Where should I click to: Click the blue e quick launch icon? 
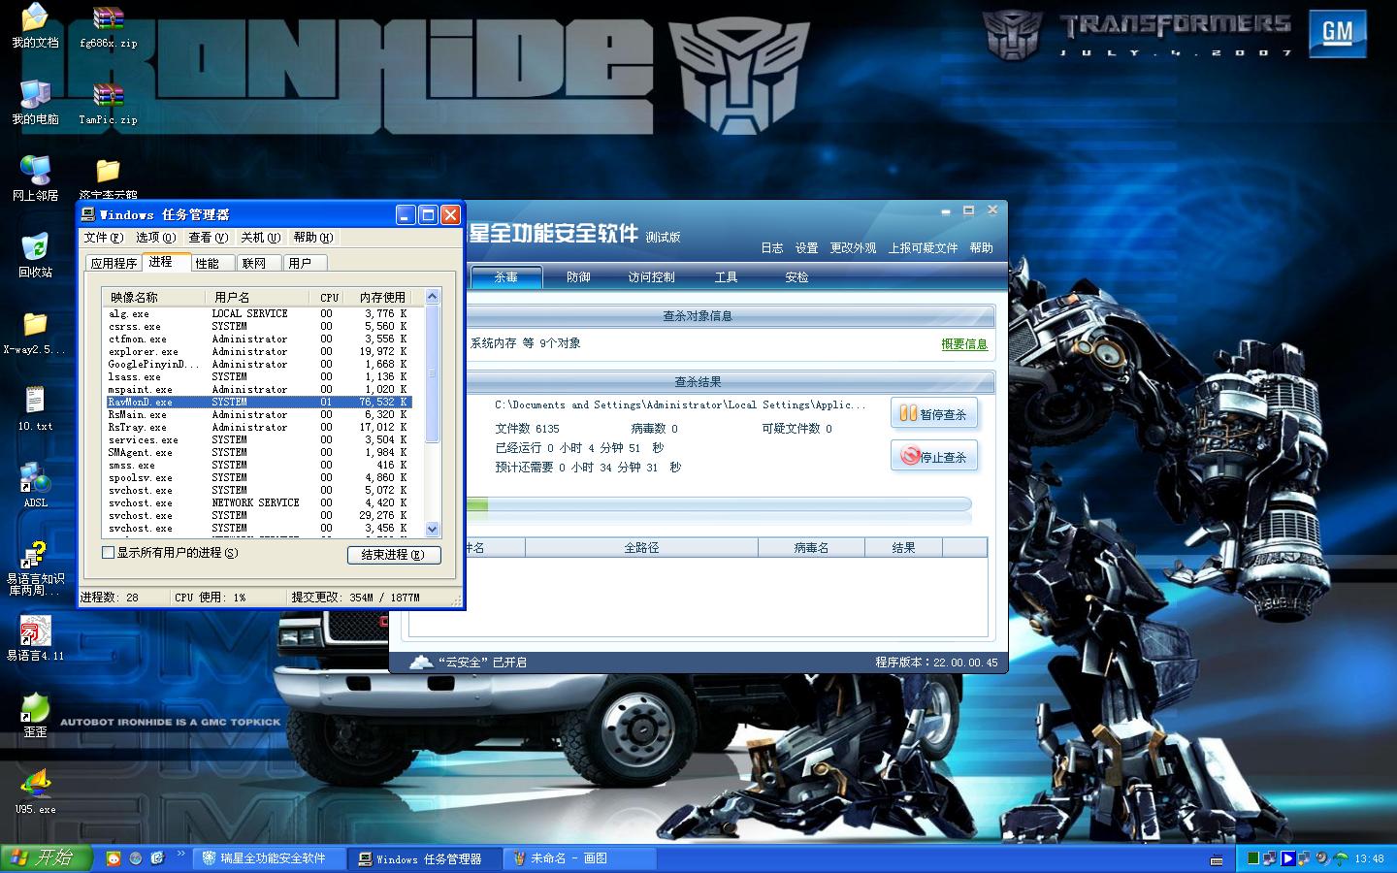(x=158, y=858)
